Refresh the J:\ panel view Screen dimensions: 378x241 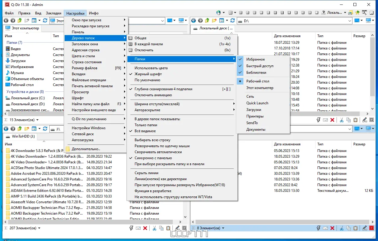(45, 129)
